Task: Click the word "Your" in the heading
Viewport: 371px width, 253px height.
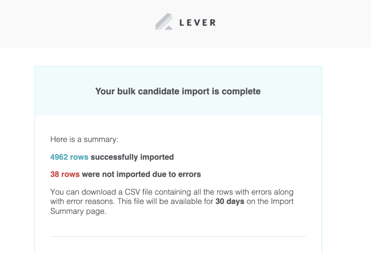Action: pyautogui.click(x=105, y=91)
